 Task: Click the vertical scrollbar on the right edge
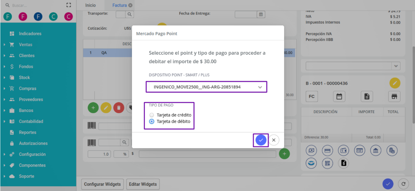tap(413, 84)
